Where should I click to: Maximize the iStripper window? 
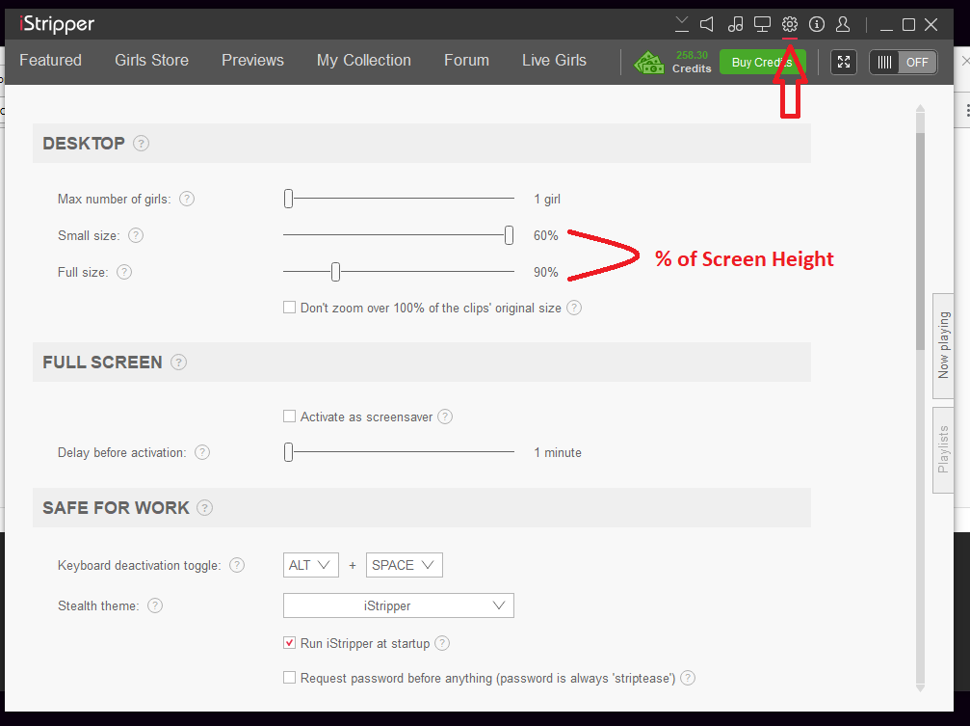[x=908, y=25]
